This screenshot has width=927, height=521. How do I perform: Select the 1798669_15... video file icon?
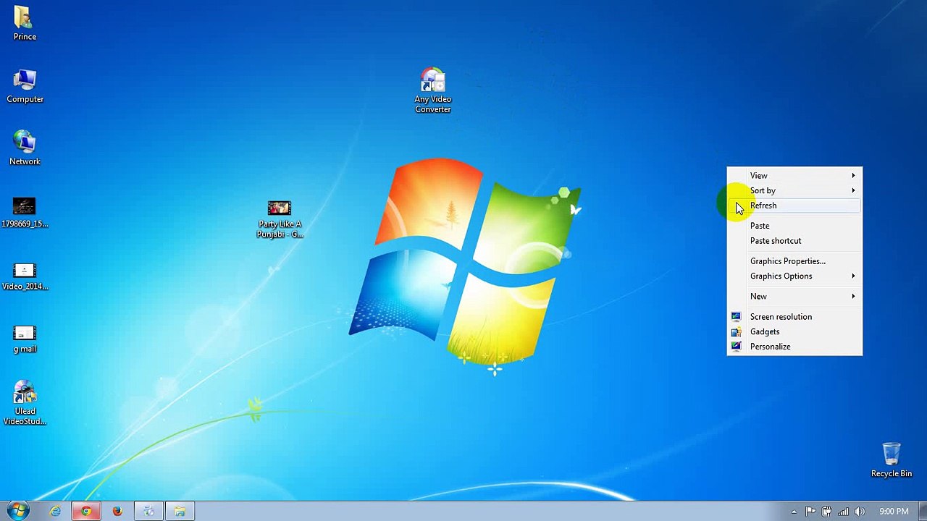coord(25,213)
